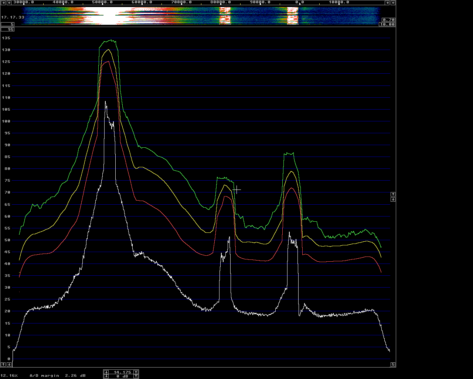Click the left-arrow button just before 30000.0 label
This screenshot has width=473, height=379.
point(9,3)
